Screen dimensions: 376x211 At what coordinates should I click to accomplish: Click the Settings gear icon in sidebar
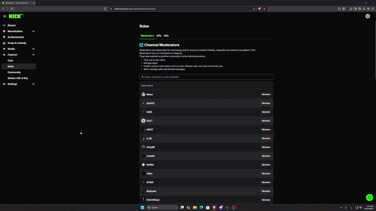click(4, 84)
